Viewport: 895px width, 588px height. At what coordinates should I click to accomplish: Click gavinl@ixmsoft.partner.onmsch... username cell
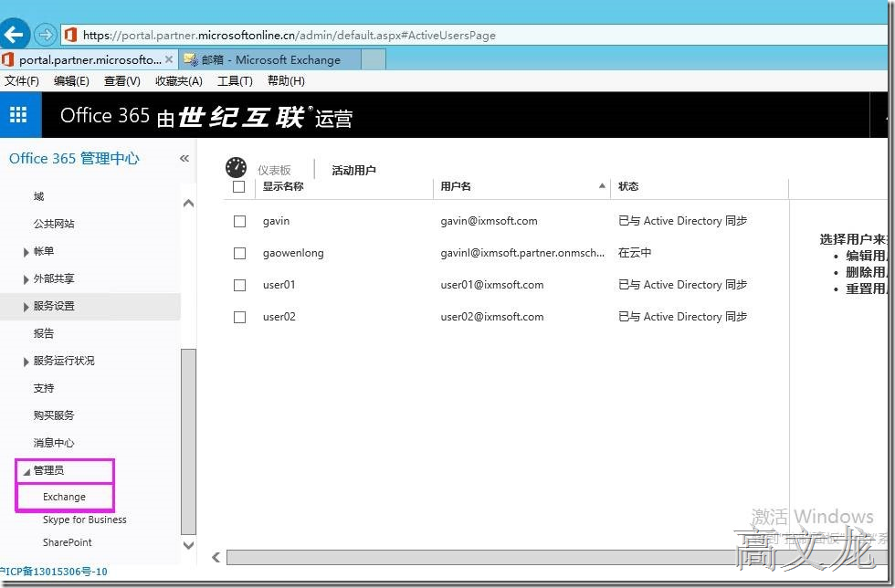tap(522, 253)
